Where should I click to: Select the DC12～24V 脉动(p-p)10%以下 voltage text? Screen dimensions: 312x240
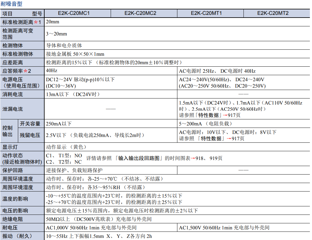click(x=80, y=79)
